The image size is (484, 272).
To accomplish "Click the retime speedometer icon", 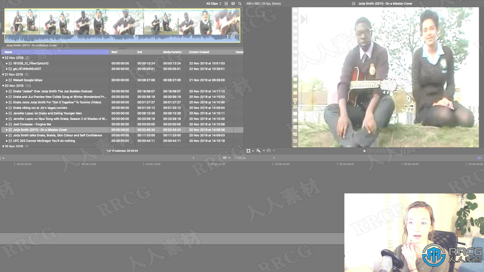I will coord(269,151).
